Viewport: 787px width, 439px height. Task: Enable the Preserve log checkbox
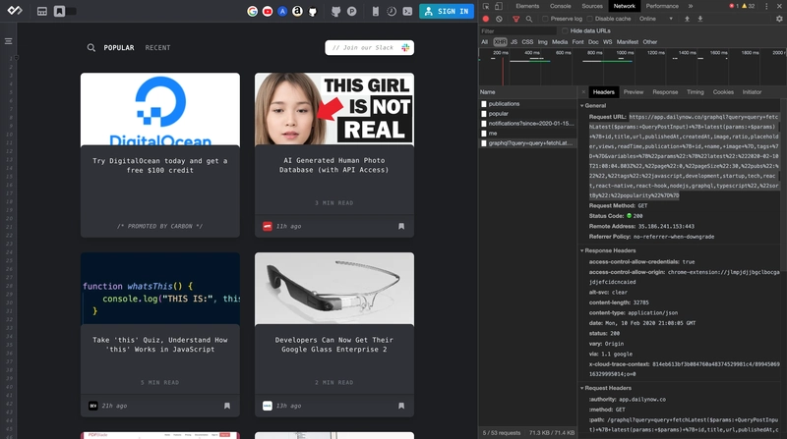coord(545,19)
